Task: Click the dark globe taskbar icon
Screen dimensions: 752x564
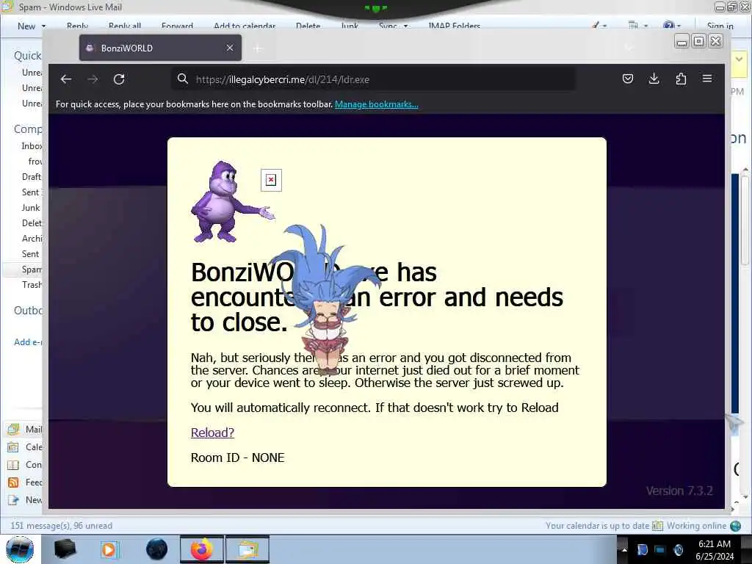Action: [157, 549]
